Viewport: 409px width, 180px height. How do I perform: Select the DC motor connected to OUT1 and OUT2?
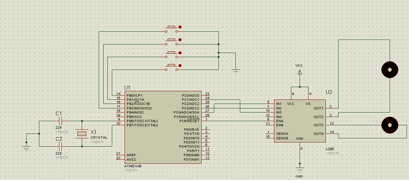(389, 69)
